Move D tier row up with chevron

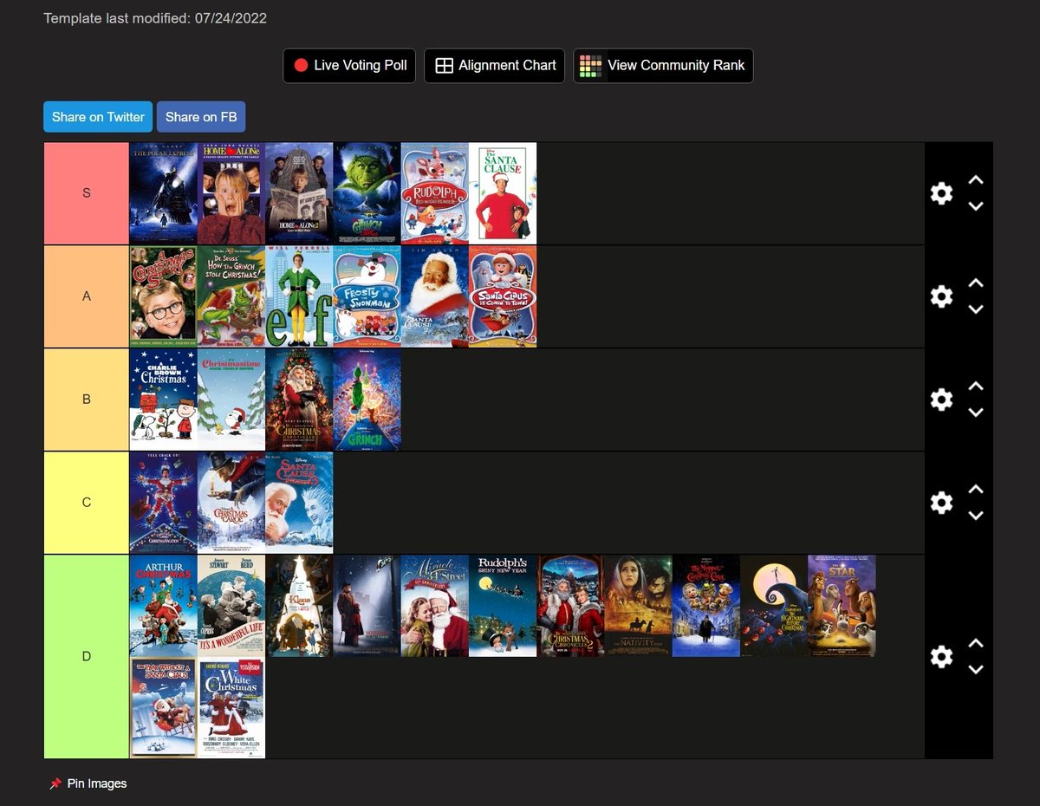[976, 644]
